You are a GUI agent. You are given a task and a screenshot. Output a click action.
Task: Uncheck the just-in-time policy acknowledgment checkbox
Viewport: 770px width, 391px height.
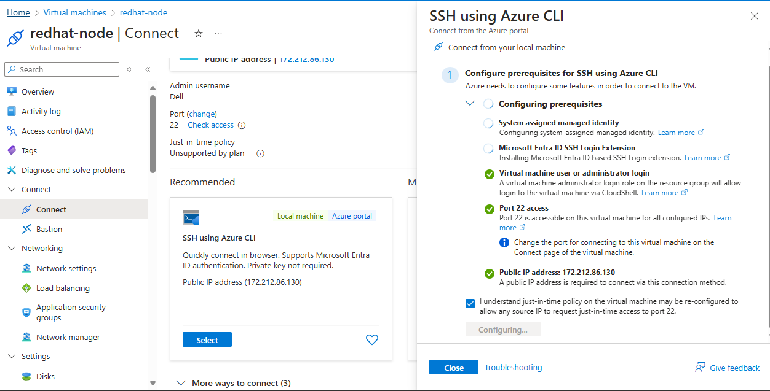coord(470,303)
